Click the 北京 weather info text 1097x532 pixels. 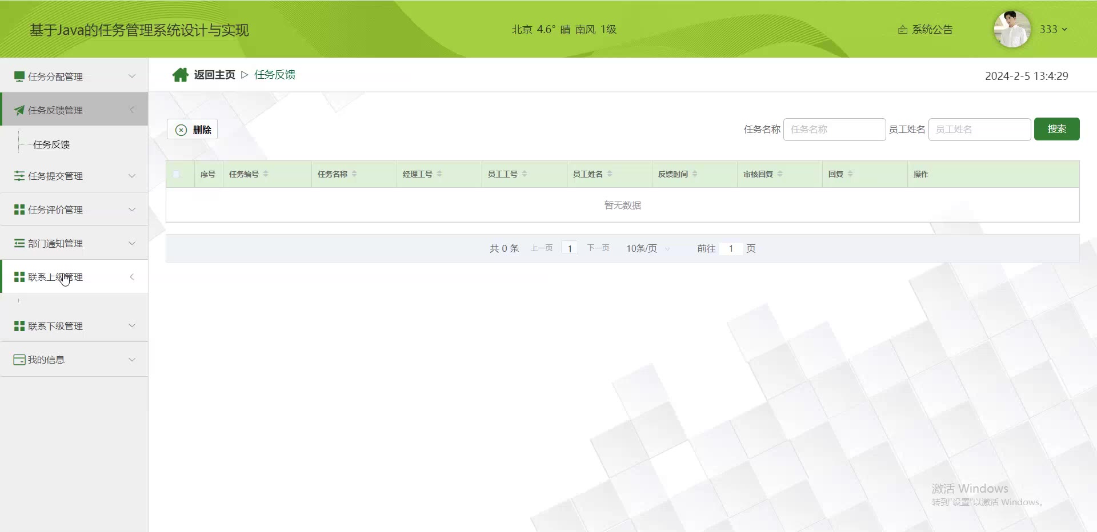point(564,30)
